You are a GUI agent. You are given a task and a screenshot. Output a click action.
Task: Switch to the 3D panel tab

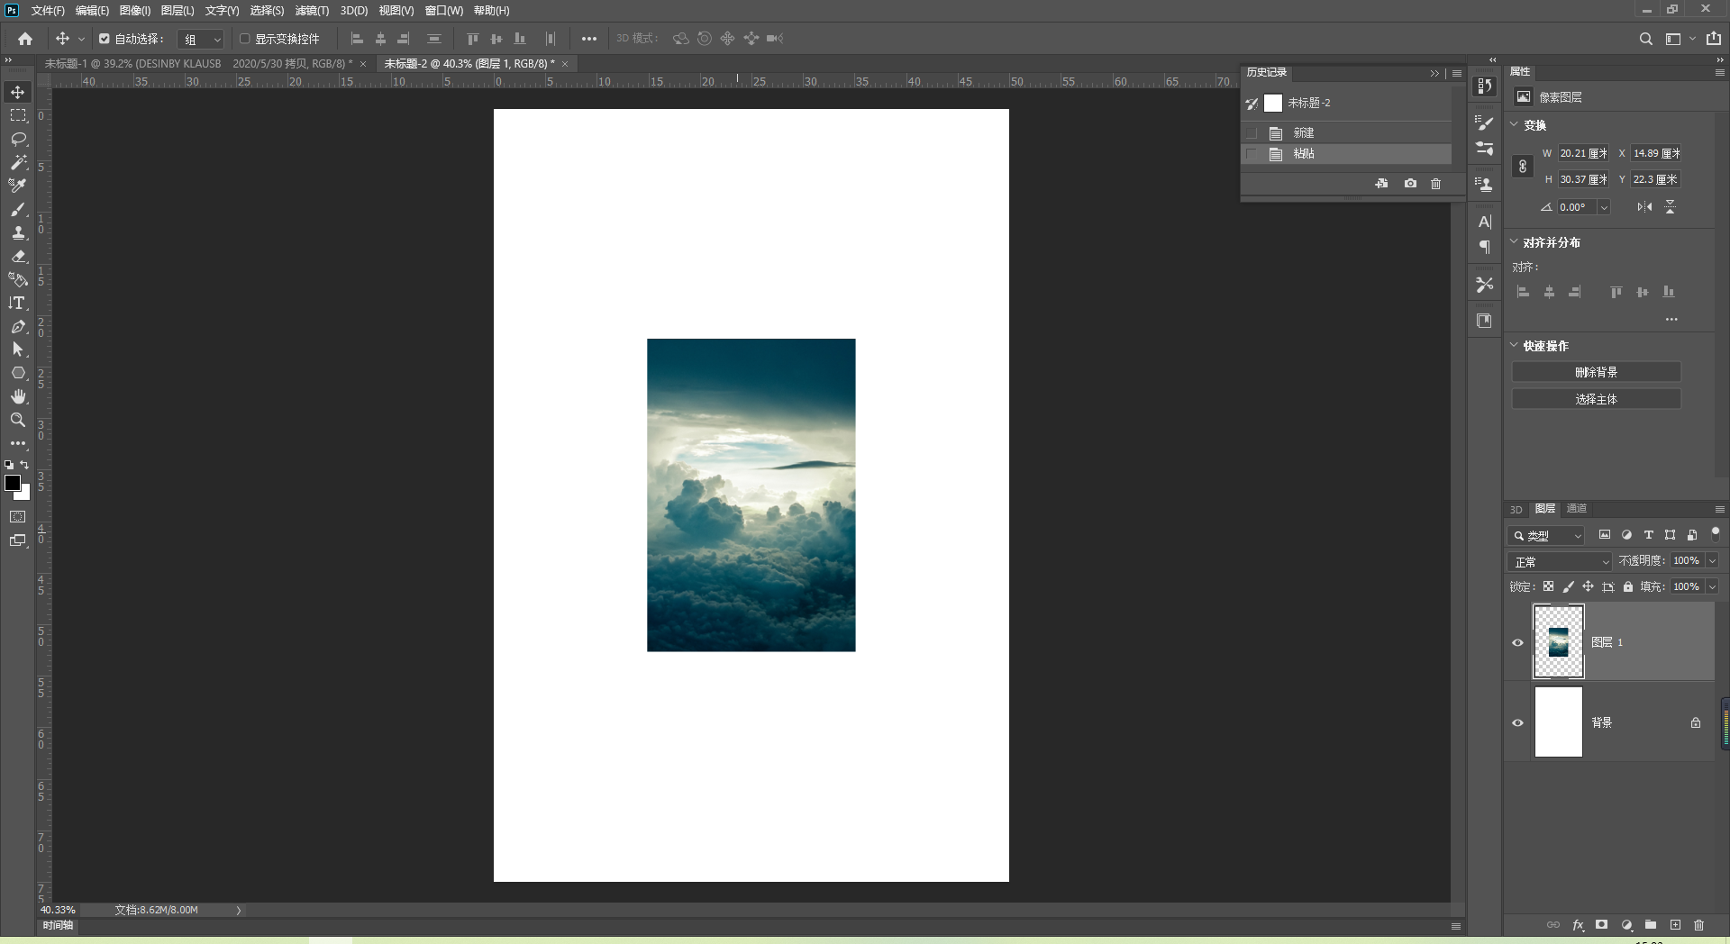coord(1516,509)
